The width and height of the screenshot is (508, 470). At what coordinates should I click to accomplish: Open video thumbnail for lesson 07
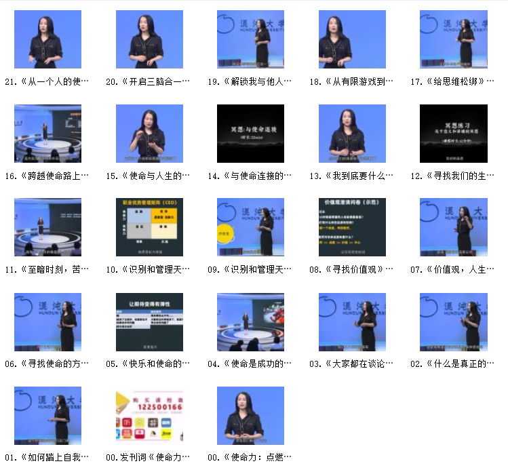pos(454,227)
